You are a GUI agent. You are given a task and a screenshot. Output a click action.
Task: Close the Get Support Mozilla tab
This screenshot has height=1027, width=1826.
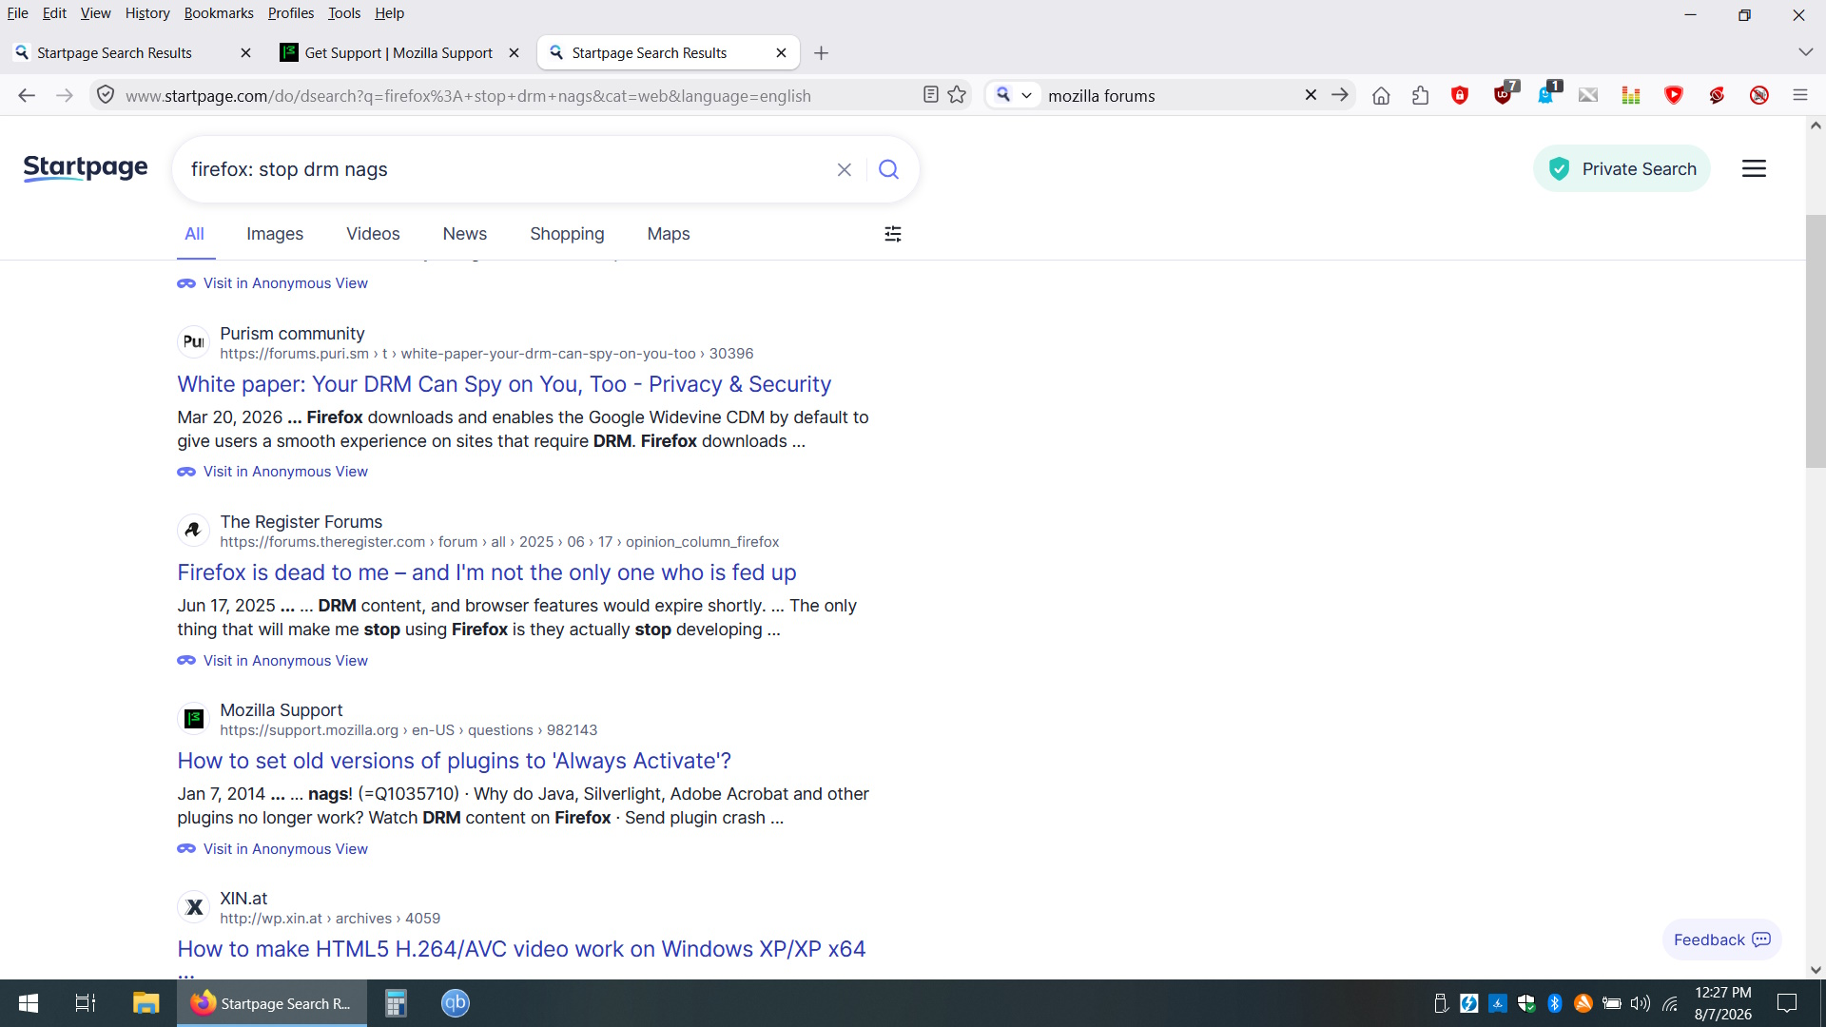pos(514,53)
